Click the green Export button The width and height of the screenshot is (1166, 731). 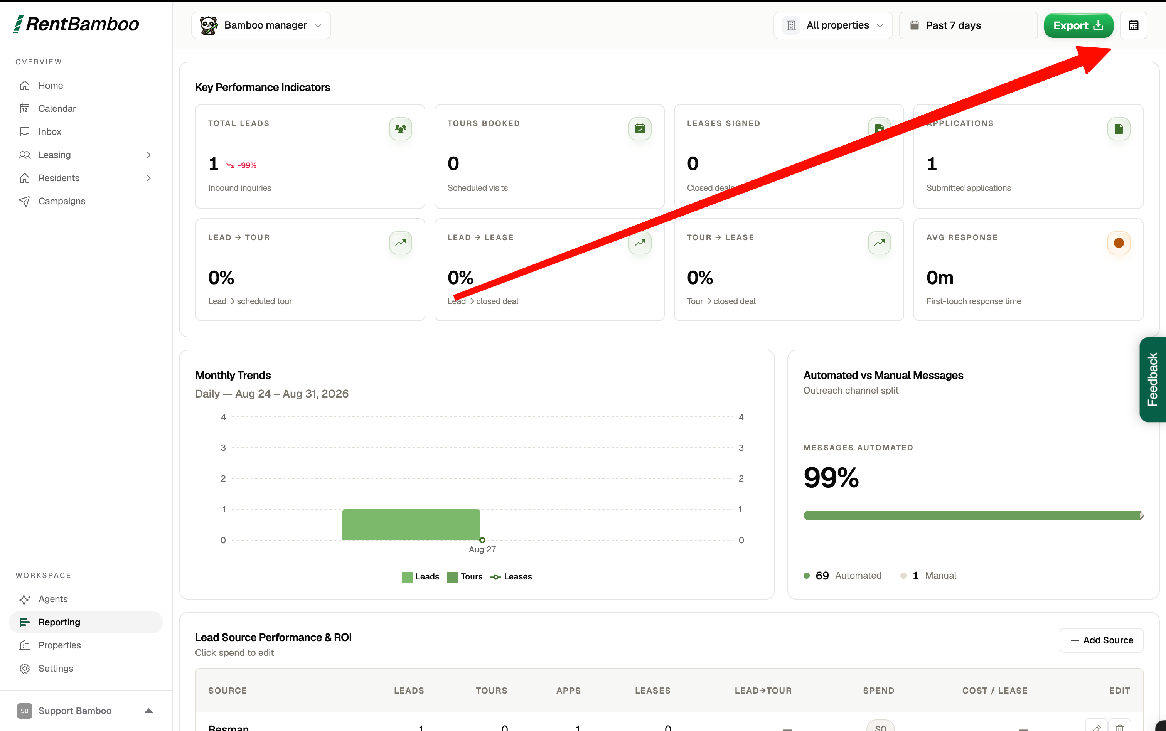tap(1078, 25)
